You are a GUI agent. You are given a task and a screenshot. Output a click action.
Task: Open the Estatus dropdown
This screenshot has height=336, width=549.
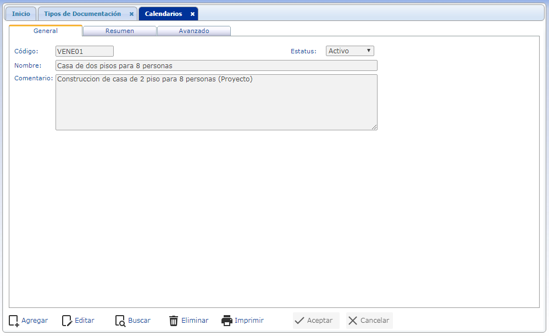click(x=350, y=51)
